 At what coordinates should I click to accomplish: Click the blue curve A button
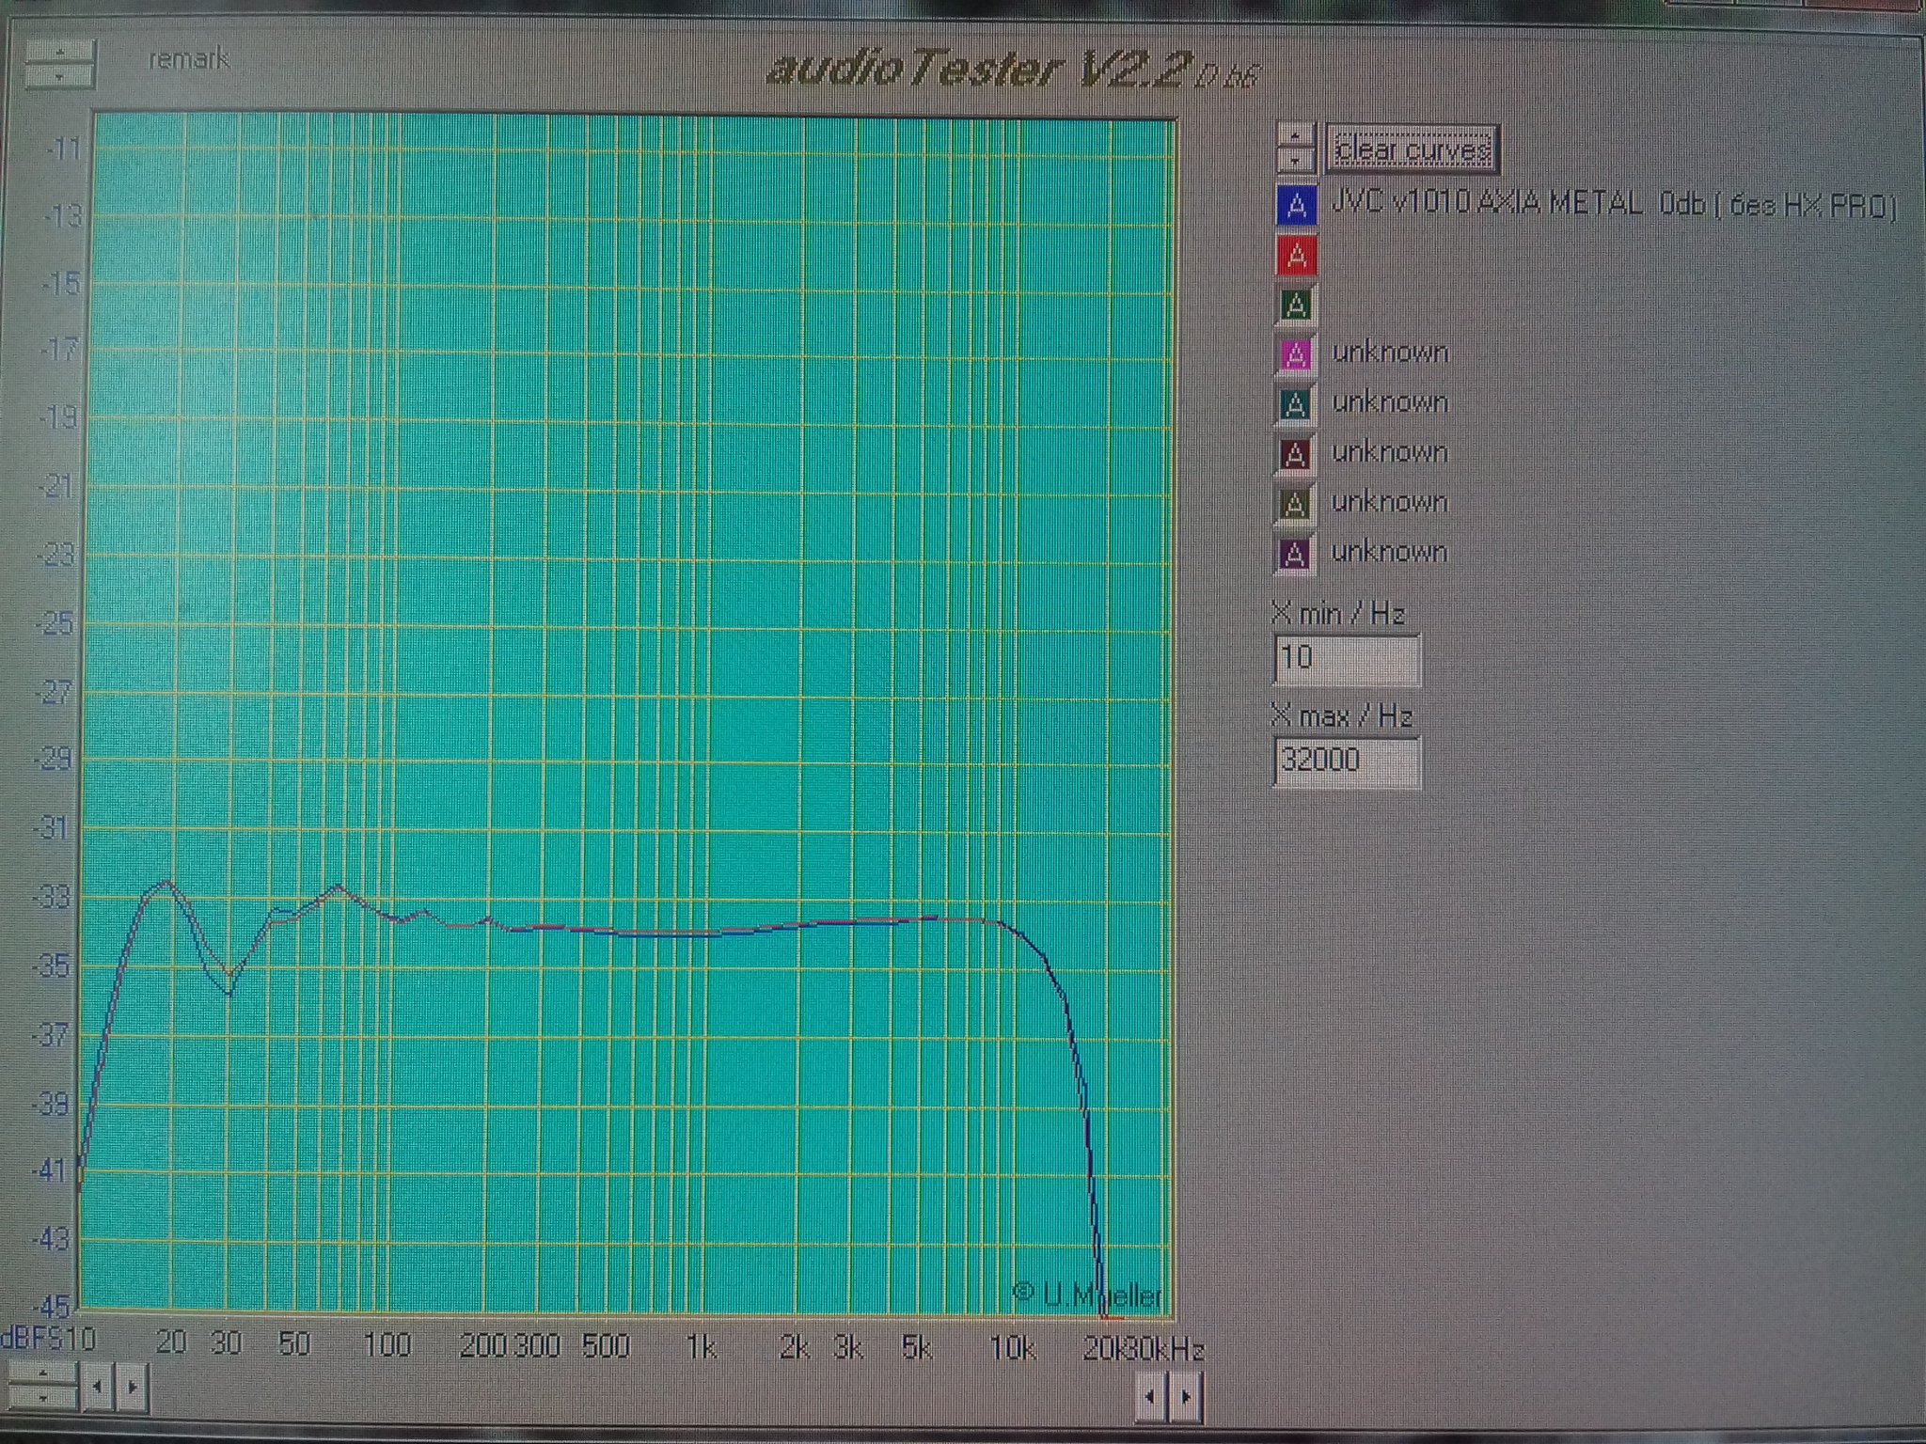pyautogui.click(x=1296, y=205)
